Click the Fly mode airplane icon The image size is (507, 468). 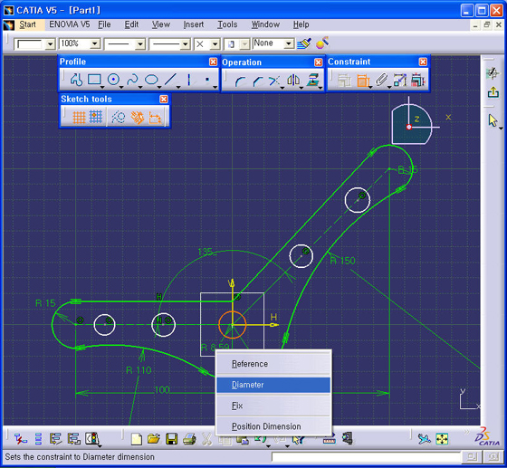click(424, 439)
